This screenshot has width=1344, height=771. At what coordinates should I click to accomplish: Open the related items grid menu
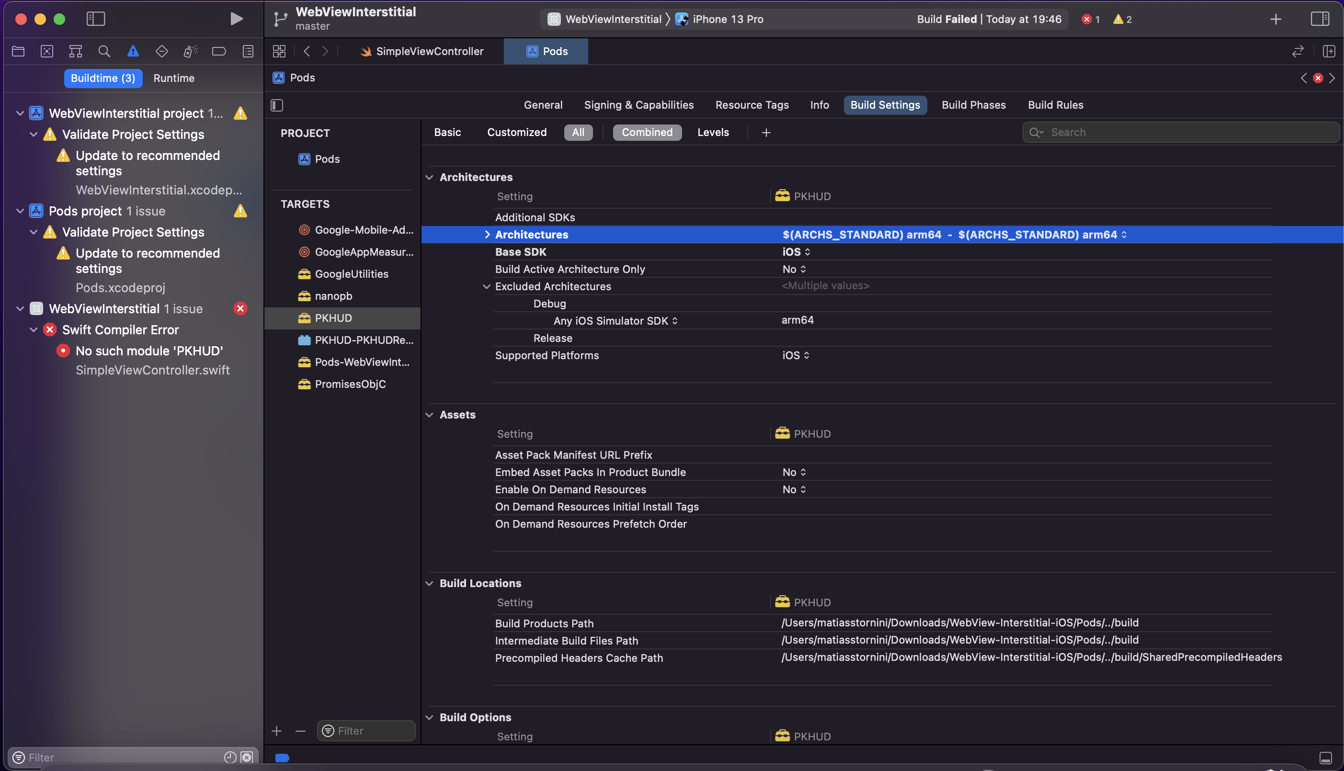pyautogui.click(x=279, y=51)
